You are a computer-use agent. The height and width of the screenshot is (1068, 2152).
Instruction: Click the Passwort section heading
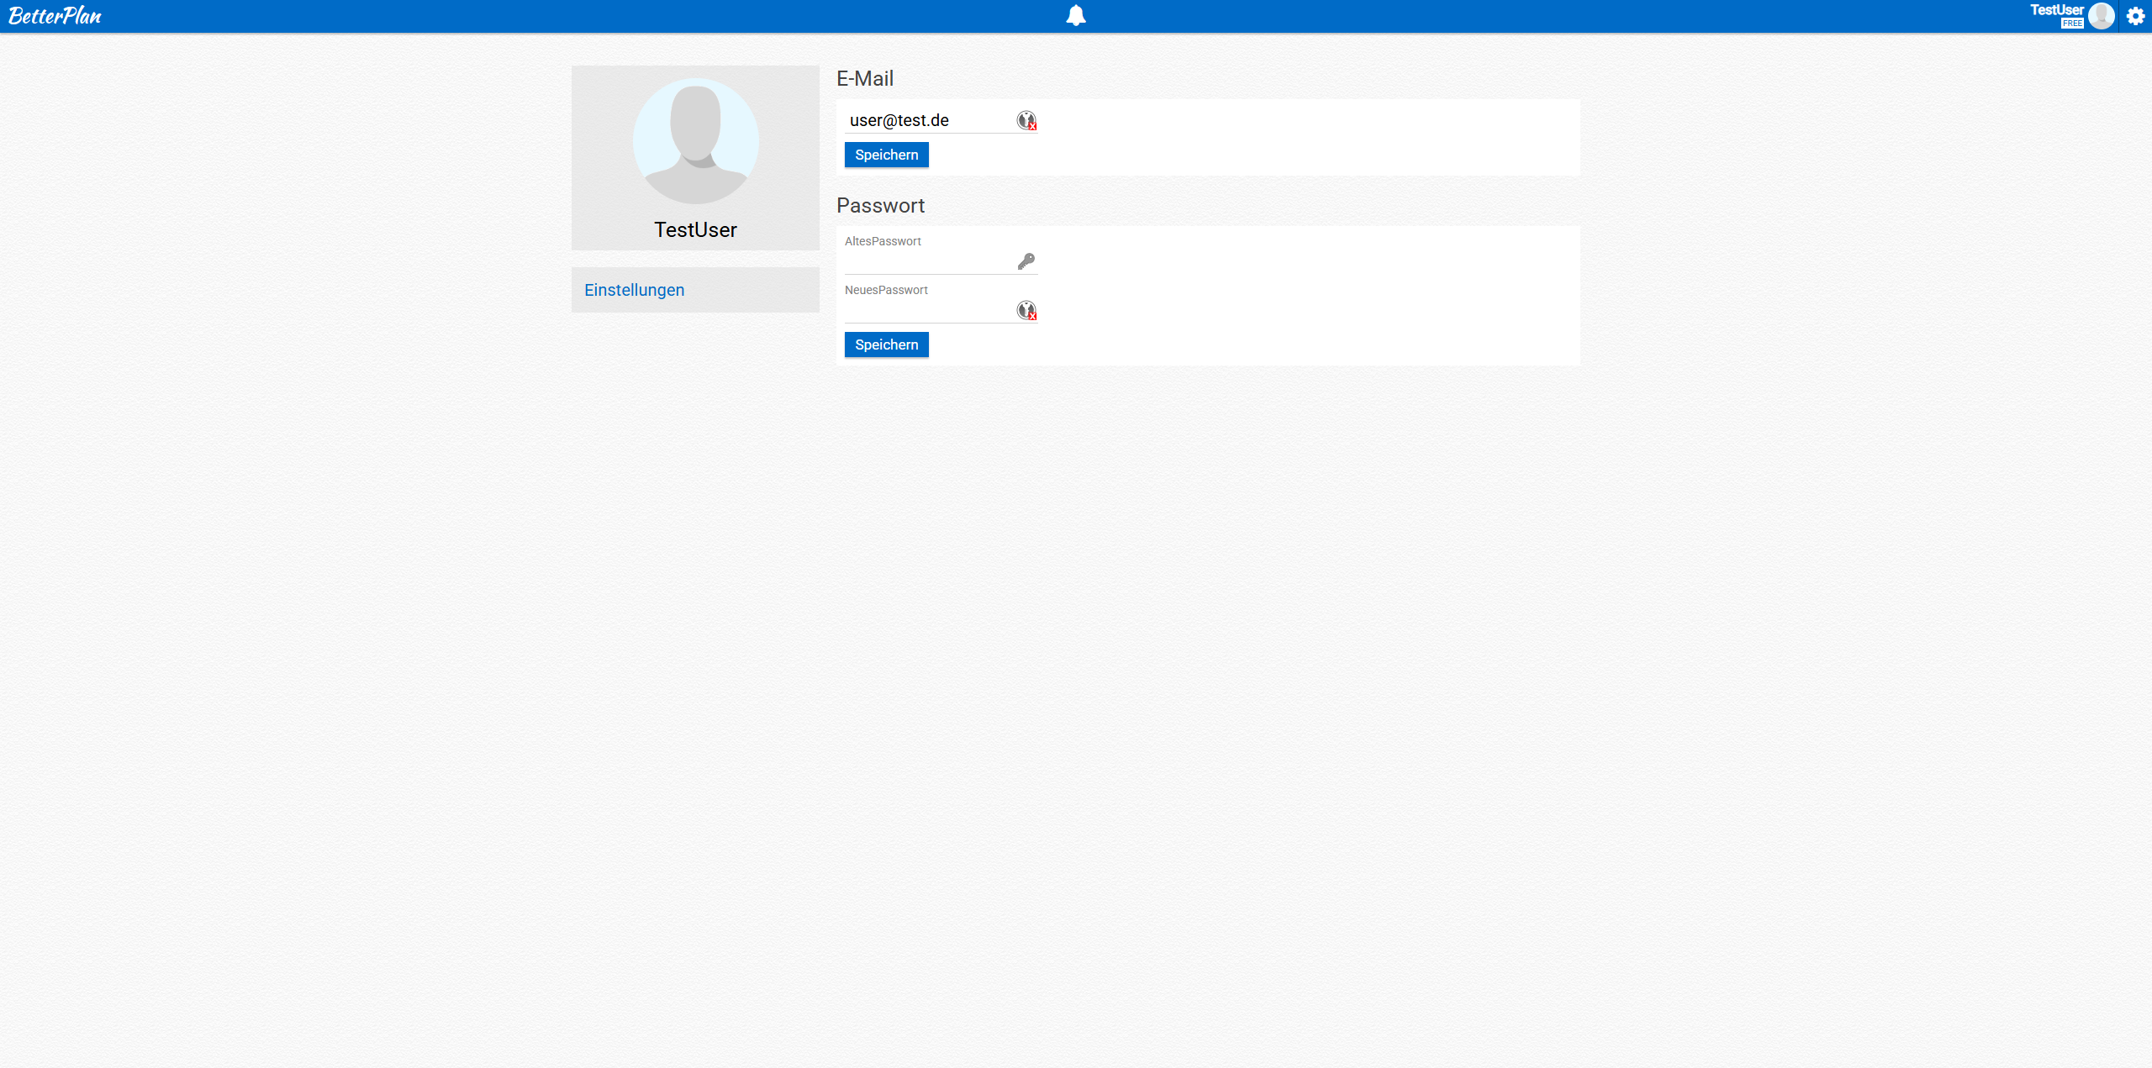point(880,205)
